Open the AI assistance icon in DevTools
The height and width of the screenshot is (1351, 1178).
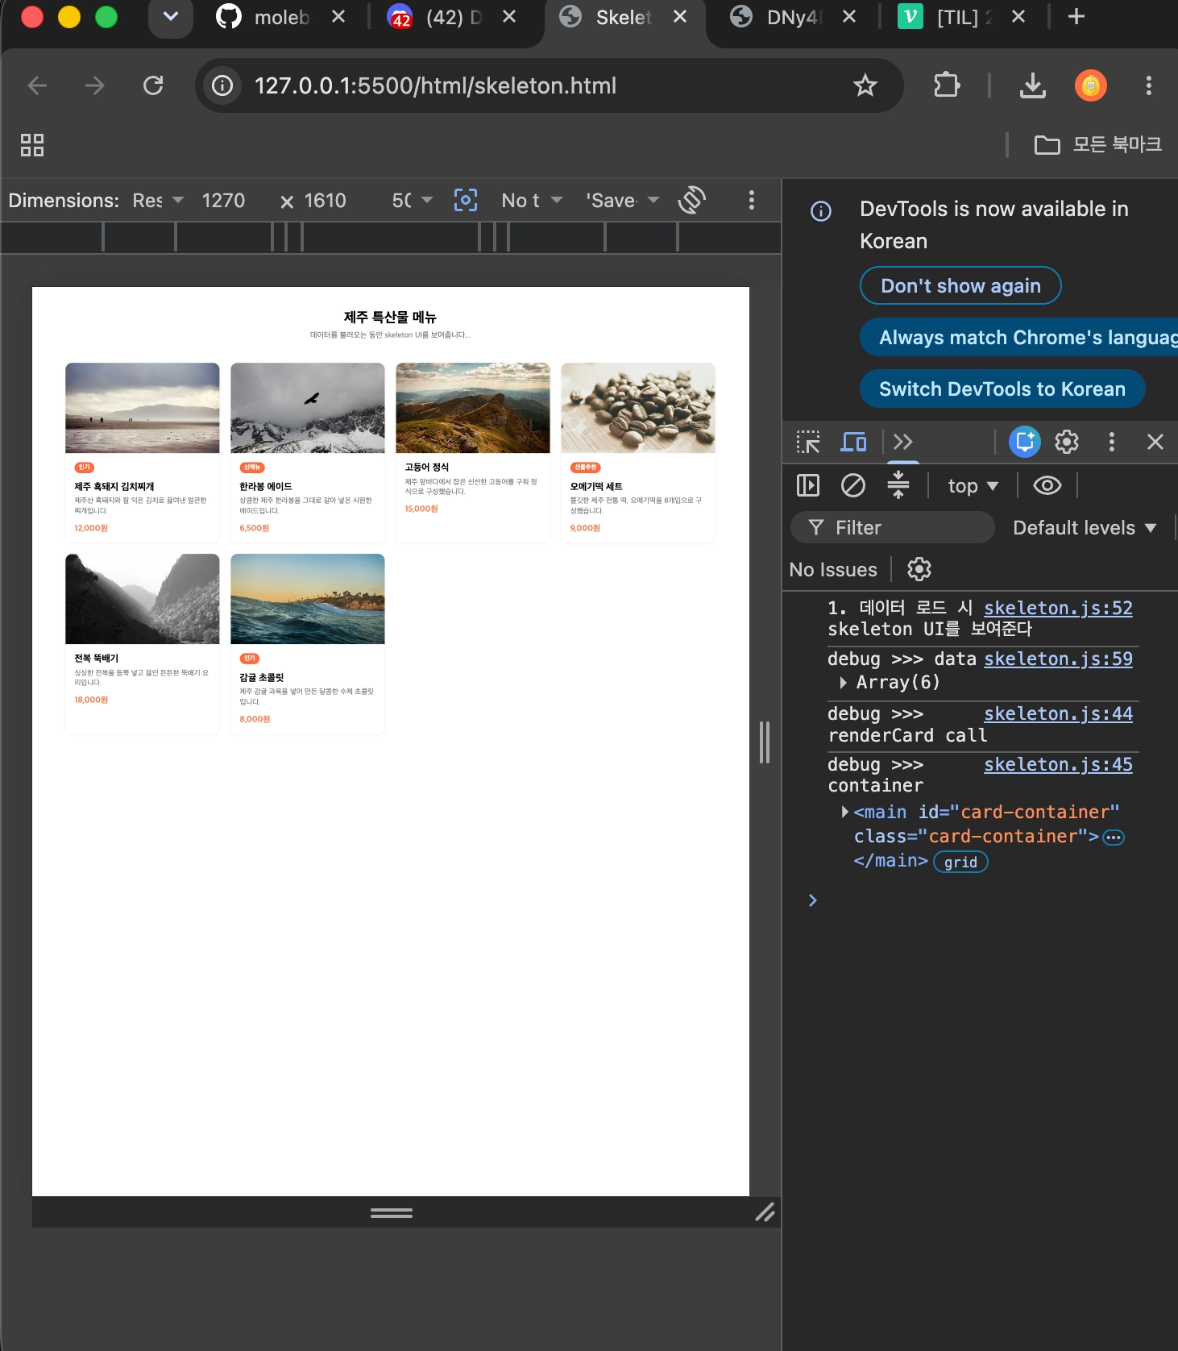pos(1025,442)
